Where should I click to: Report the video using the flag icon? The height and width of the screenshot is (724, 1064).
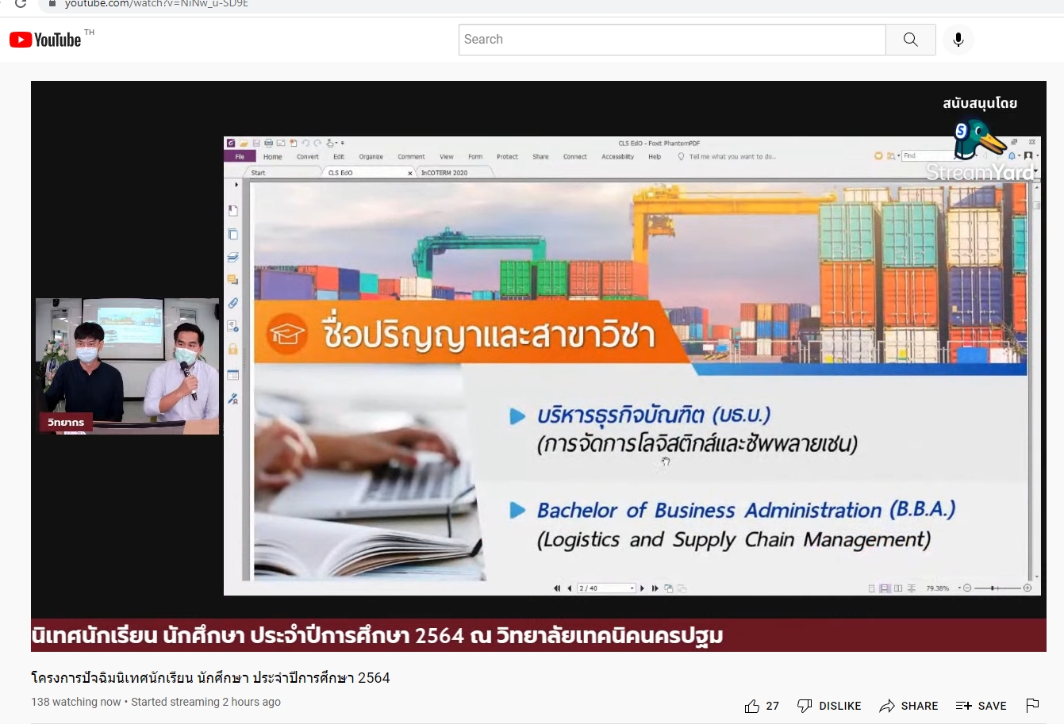coord(1032,705)
